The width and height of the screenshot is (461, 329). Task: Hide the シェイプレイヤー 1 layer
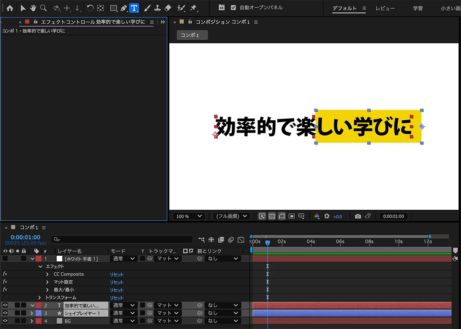click(x=5, y=313)
